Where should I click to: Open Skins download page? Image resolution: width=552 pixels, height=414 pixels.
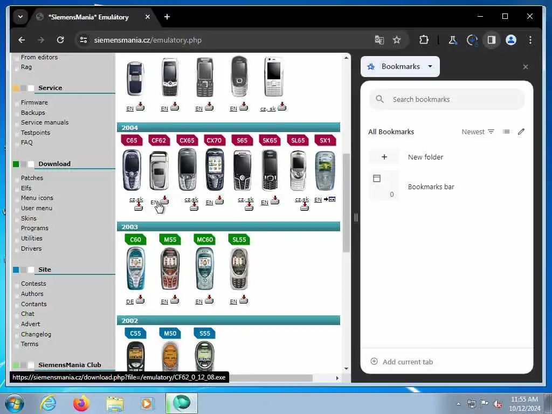tap(29, 218)
